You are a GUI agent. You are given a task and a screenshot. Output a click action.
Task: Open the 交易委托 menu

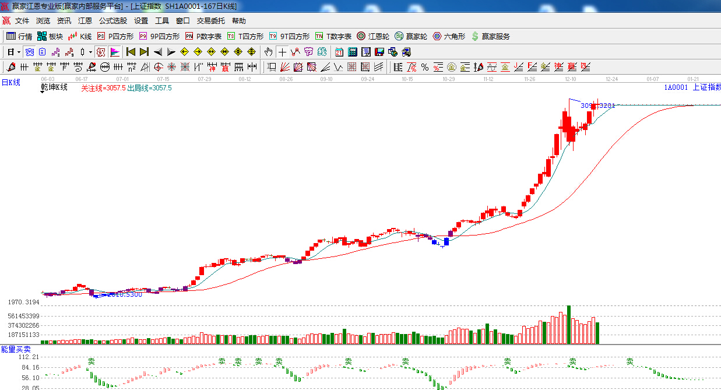(x=210, y=21)
